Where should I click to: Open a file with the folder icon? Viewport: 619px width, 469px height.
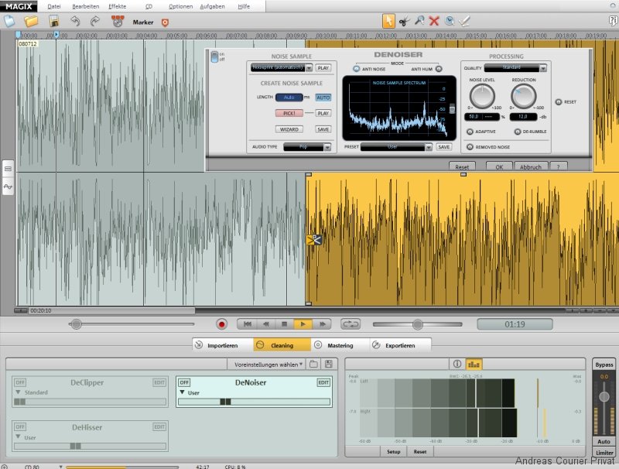coord(31,21)
